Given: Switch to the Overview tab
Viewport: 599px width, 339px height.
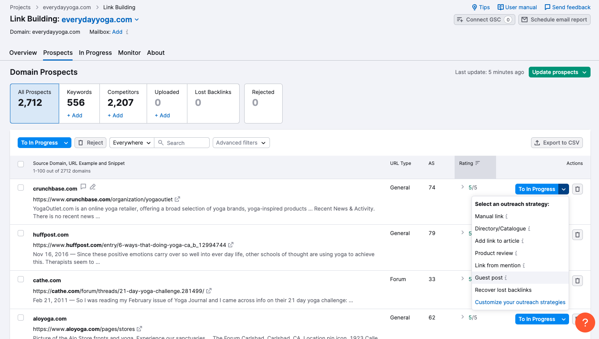Looking at the screenshot, I should tap(23, 53).
